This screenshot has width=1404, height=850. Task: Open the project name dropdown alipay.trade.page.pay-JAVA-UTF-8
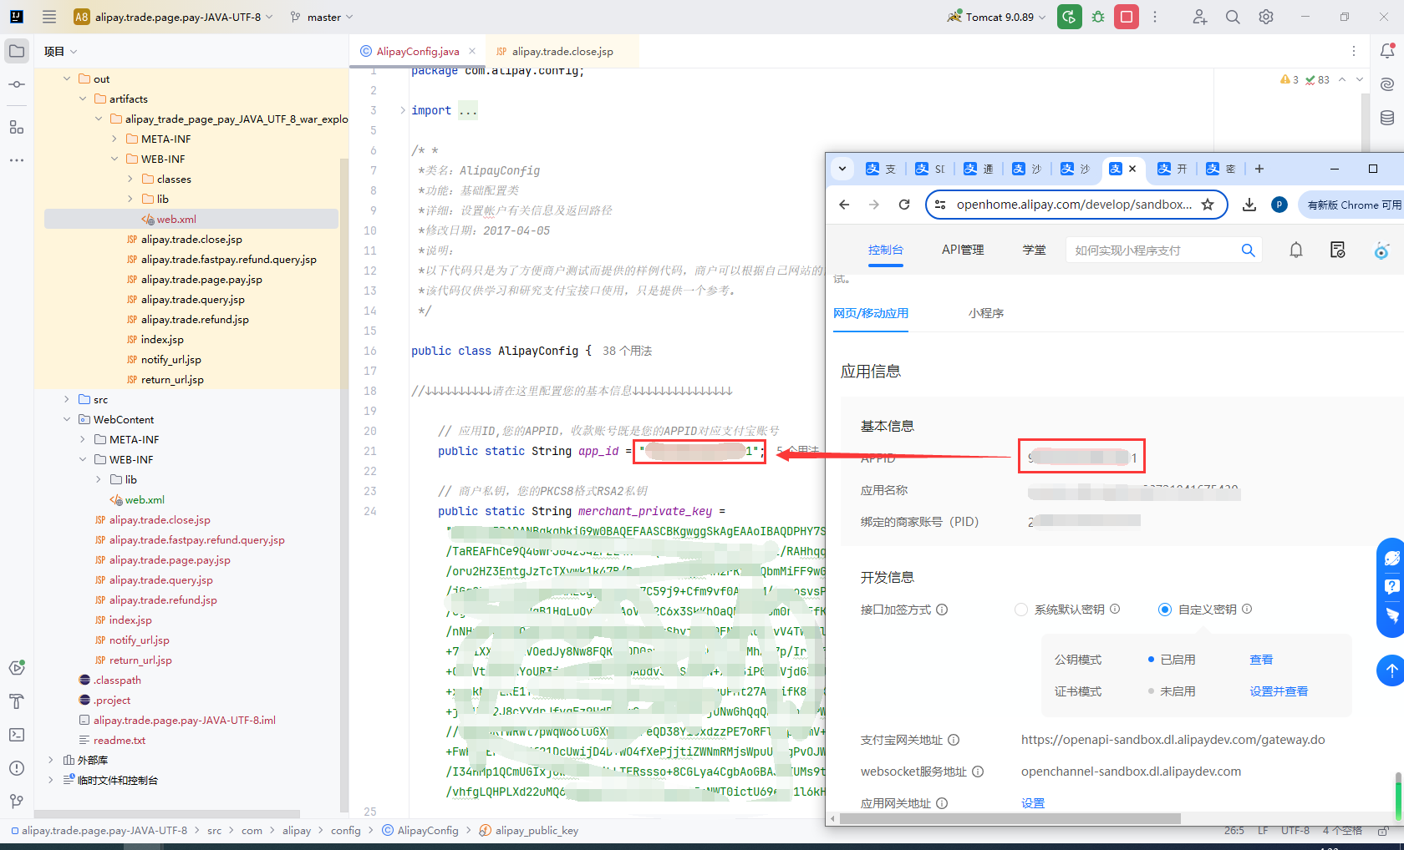tap(173, 17)
